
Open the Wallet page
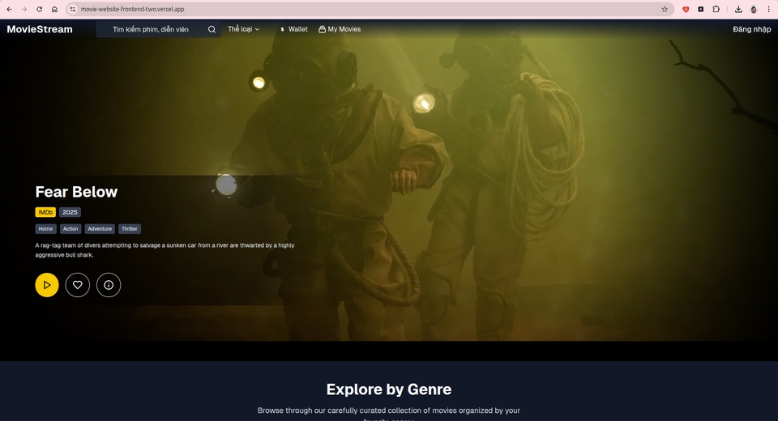coord(293,29)
